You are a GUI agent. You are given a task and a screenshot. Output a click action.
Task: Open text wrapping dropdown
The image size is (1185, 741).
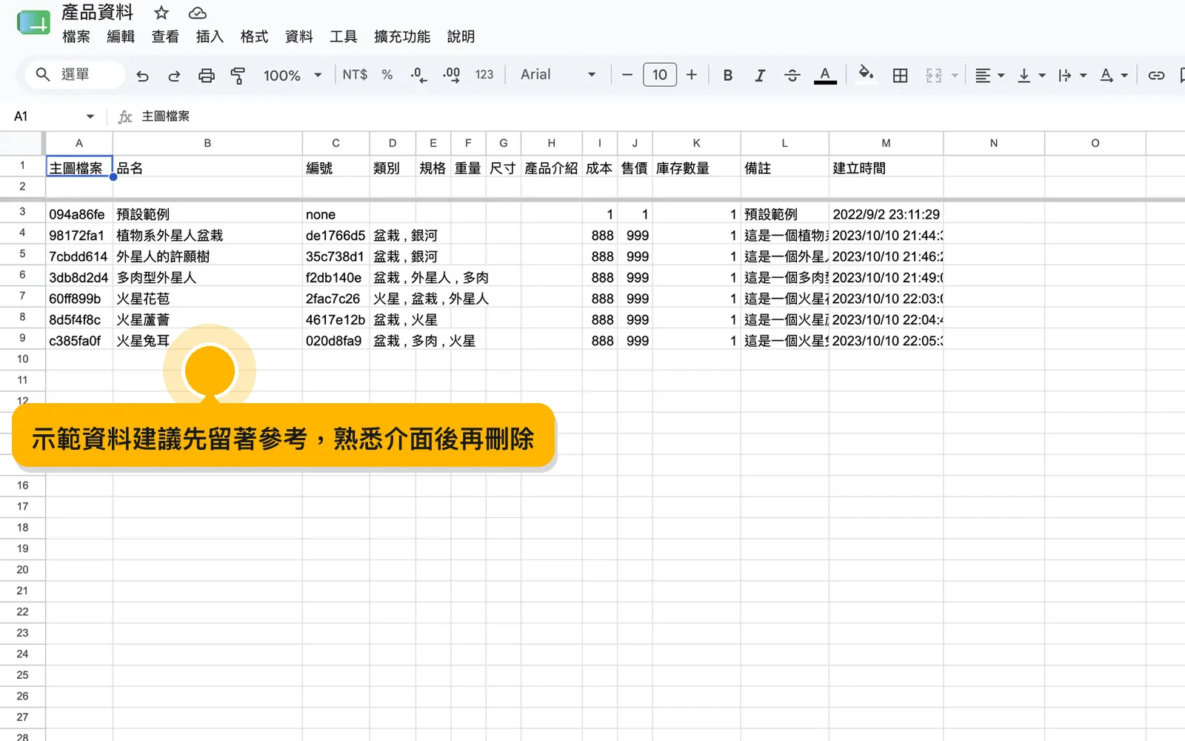click(1072, 75)
